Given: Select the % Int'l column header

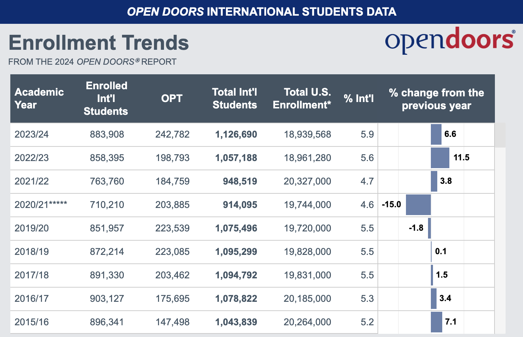Looking at the screenshot, I should coord(359,98).
